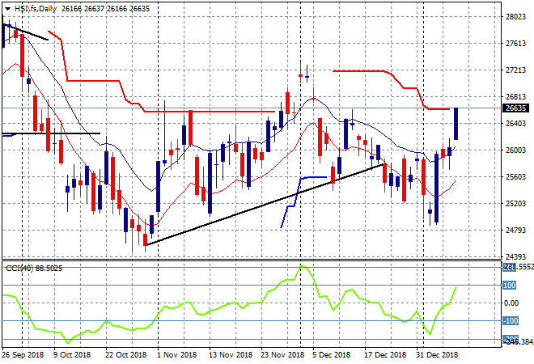Click the 1 Nov 2018 date label
The image size is (534, 364).
176,355
